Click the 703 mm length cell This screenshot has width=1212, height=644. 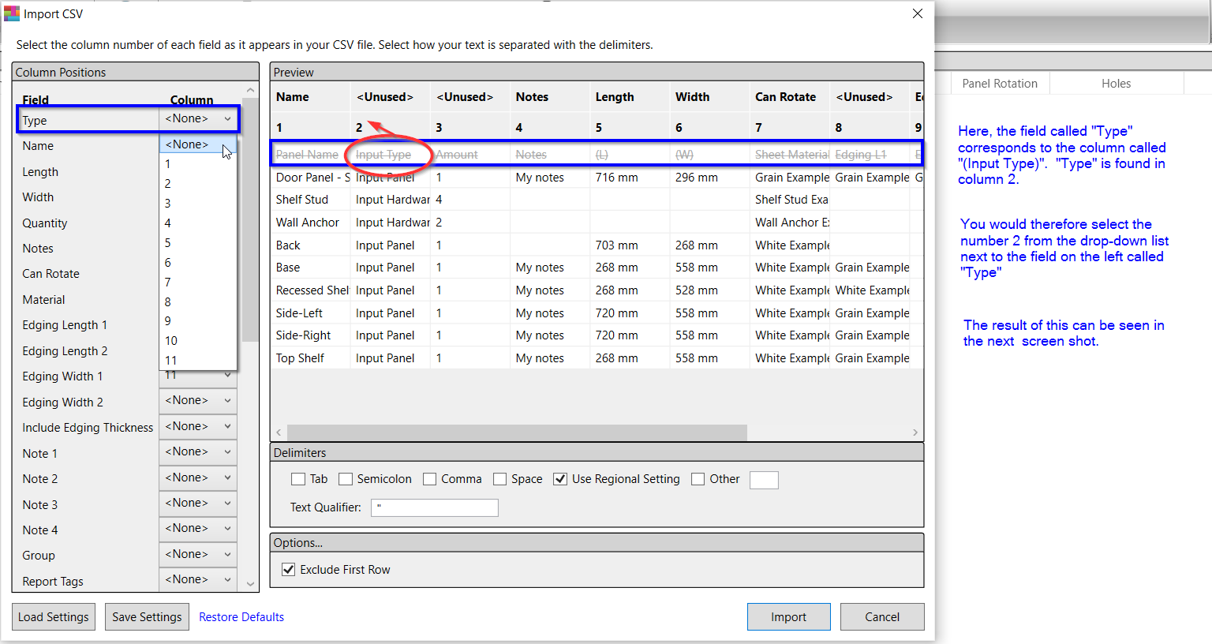coord(617,245)
